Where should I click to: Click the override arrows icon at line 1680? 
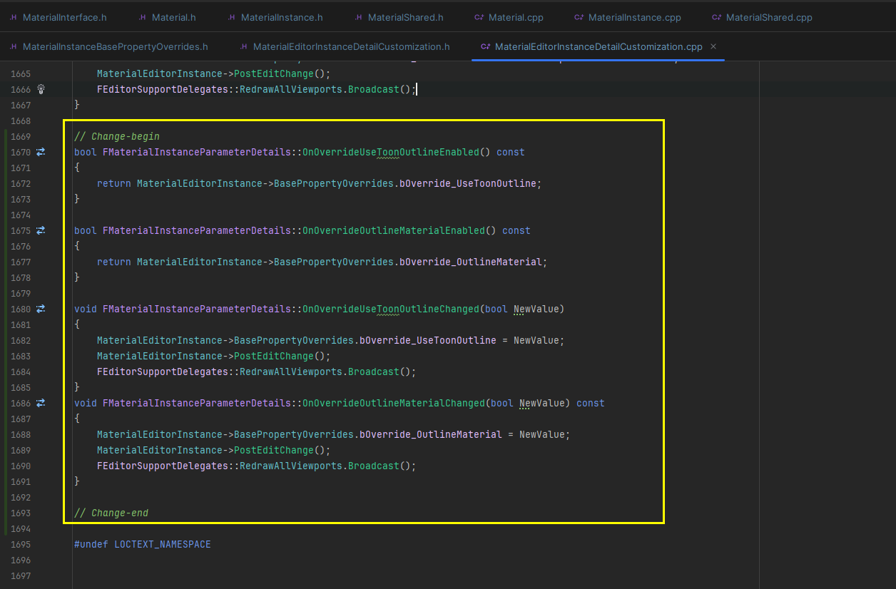point(41,308)
